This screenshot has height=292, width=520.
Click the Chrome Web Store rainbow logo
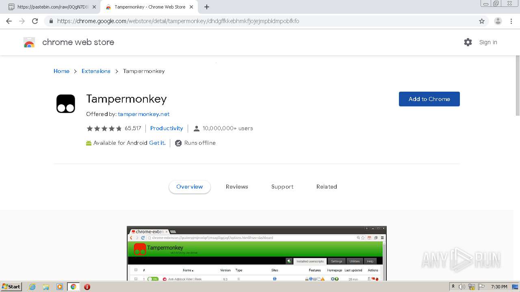[x=29, y=42]
